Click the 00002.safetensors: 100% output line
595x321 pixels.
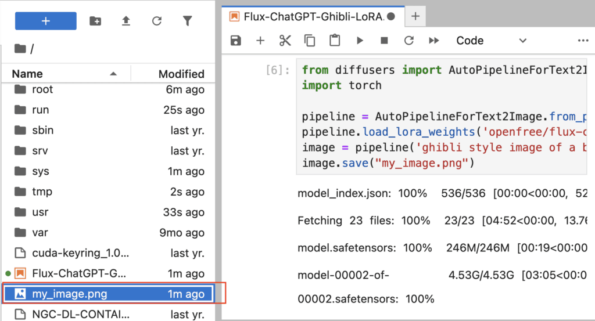click(366, 300)
